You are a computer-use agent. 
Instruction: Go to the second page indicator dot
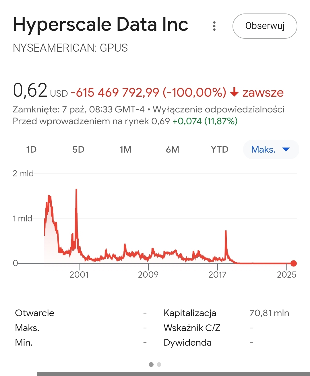coord(159,365)
